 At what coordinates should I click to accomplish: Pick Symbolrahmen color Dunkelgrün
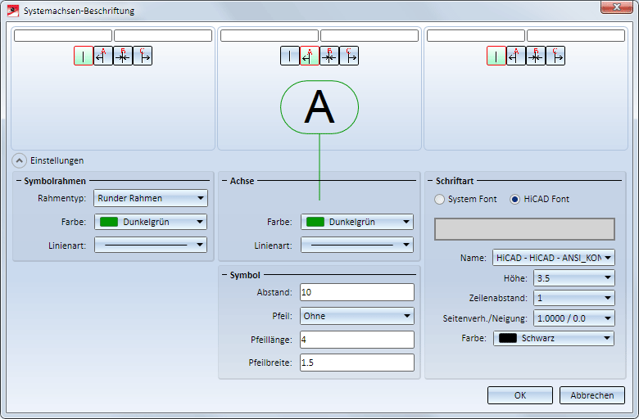[151, 222]
